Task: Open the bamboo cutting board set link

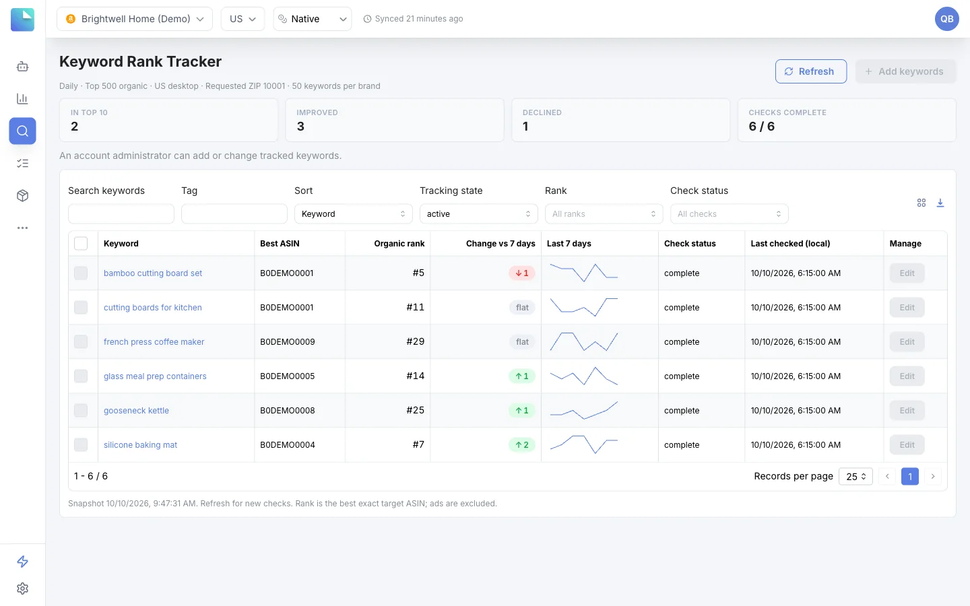Action: [153, 273]
